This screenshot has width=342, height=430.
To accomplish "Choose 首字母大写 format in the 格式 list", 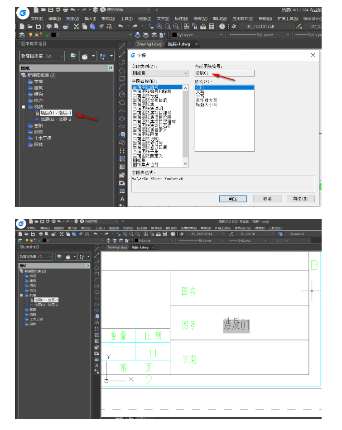I will 207,100.
